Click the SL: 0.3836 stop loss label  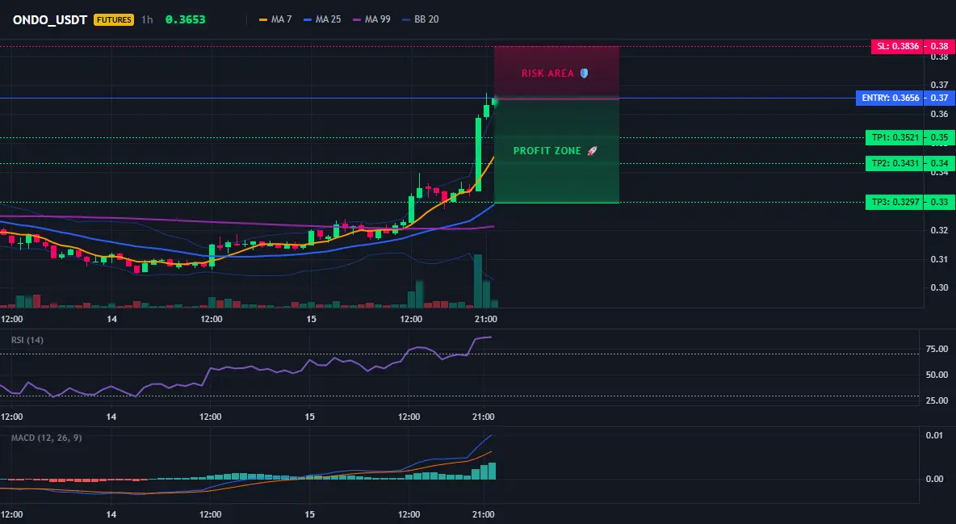[898, 46]
